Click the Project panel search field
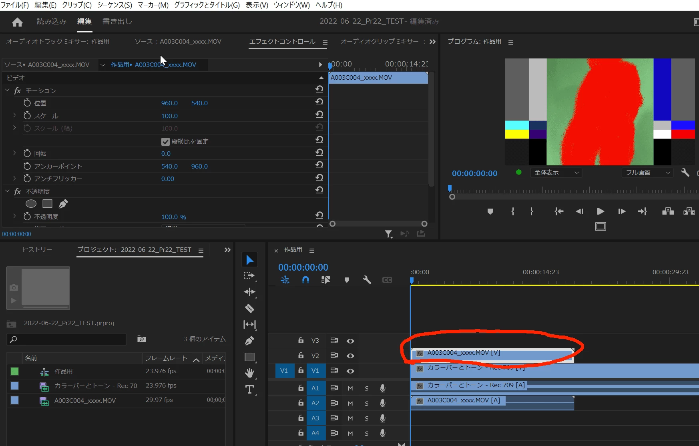 (x=66, y=340)
